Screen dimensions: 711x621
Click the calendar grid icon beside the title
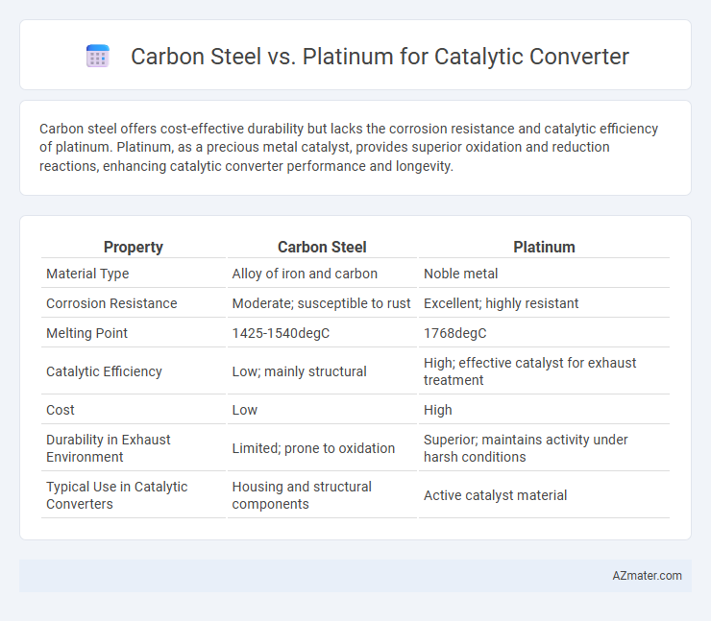[97, 57]
